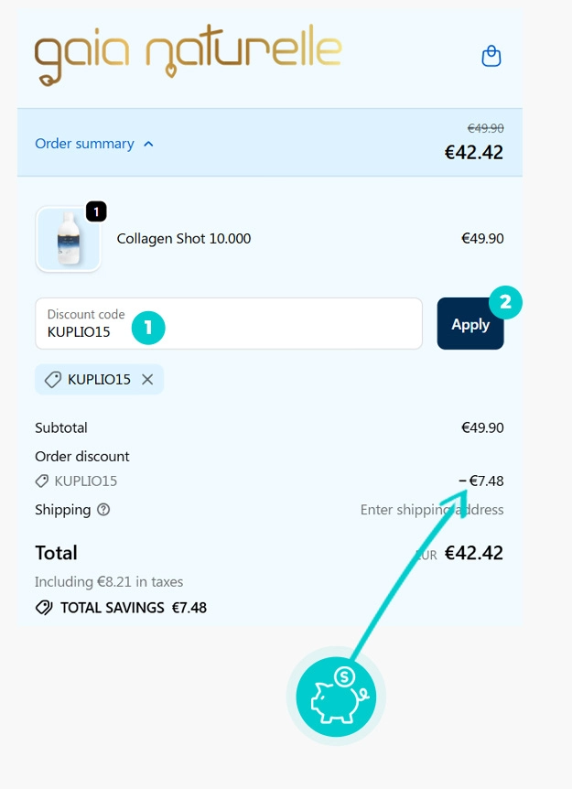Click the piggy bank savings icon
Image resolution: width=572 pixels, height=789 pixels.
coord(336,697)
